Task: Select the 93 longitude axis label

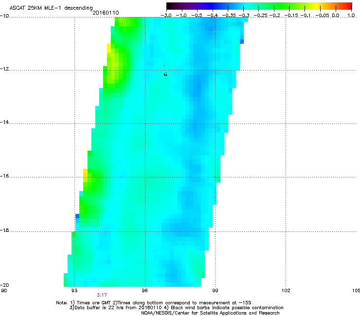Action: point(74,291)
